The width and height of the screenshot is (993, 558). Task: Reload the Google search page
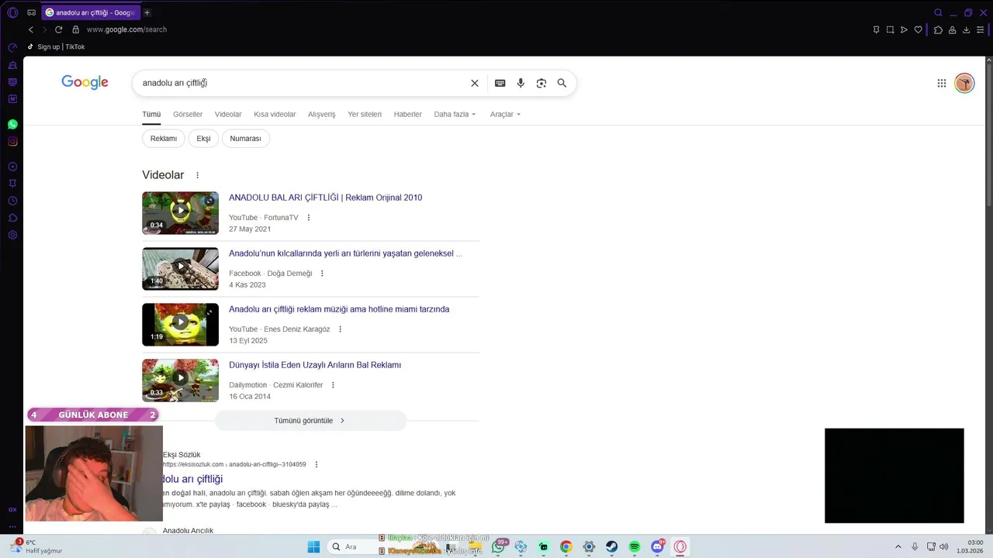(58, 29)
